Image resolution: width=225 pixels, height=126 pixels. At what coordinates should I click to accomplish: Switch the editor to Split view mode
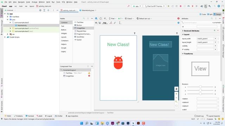click(x=210, y=14)
